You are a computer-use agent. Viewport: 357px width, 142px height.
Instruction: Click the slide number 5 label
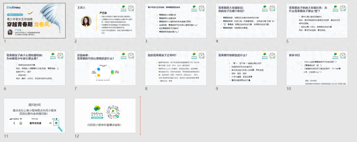click(x=288, y=41)
